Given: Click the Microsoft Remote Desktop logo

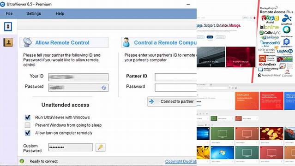Looking at the screenshot, I should [x=267, y=58].
